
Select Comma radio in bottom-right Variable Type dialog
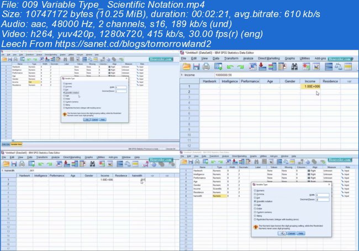pyautogui.click(x=255, y=194)
